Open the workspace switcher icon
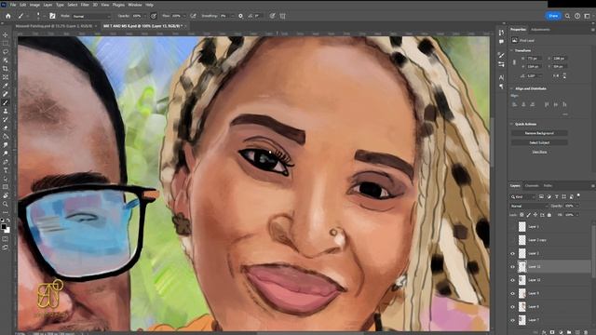Screen dimensions: 596x335 click(x=587, y=16)
